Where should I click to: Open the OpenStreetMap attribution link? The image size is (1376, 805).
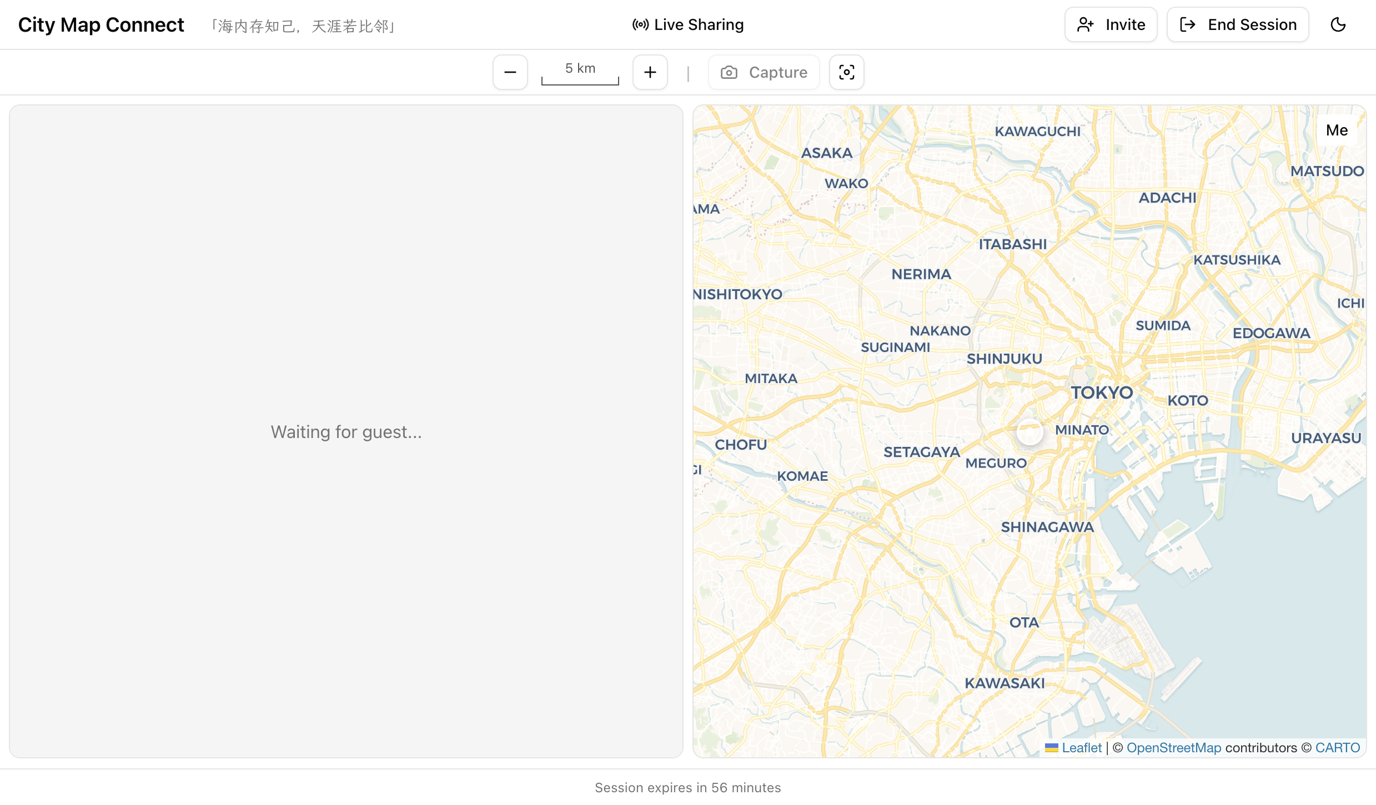[x=1173, y=748]
